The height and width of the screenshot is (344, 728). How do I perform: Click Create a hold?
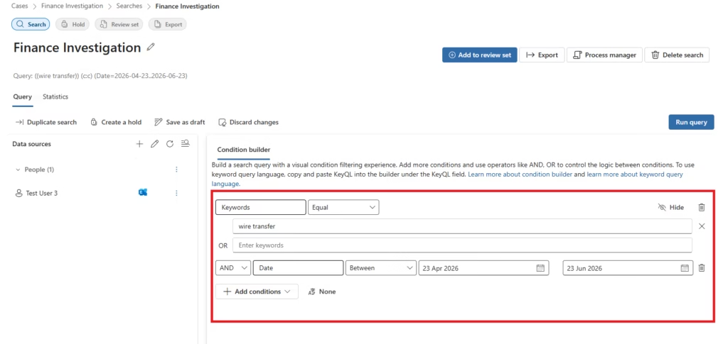pos(116,122)
